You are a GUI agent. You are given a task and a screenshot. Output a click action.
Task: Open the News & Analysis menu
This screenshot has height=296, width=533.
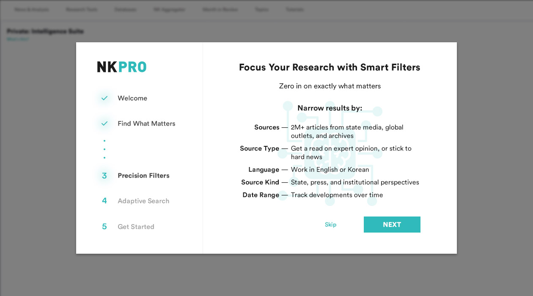[32, 9]
